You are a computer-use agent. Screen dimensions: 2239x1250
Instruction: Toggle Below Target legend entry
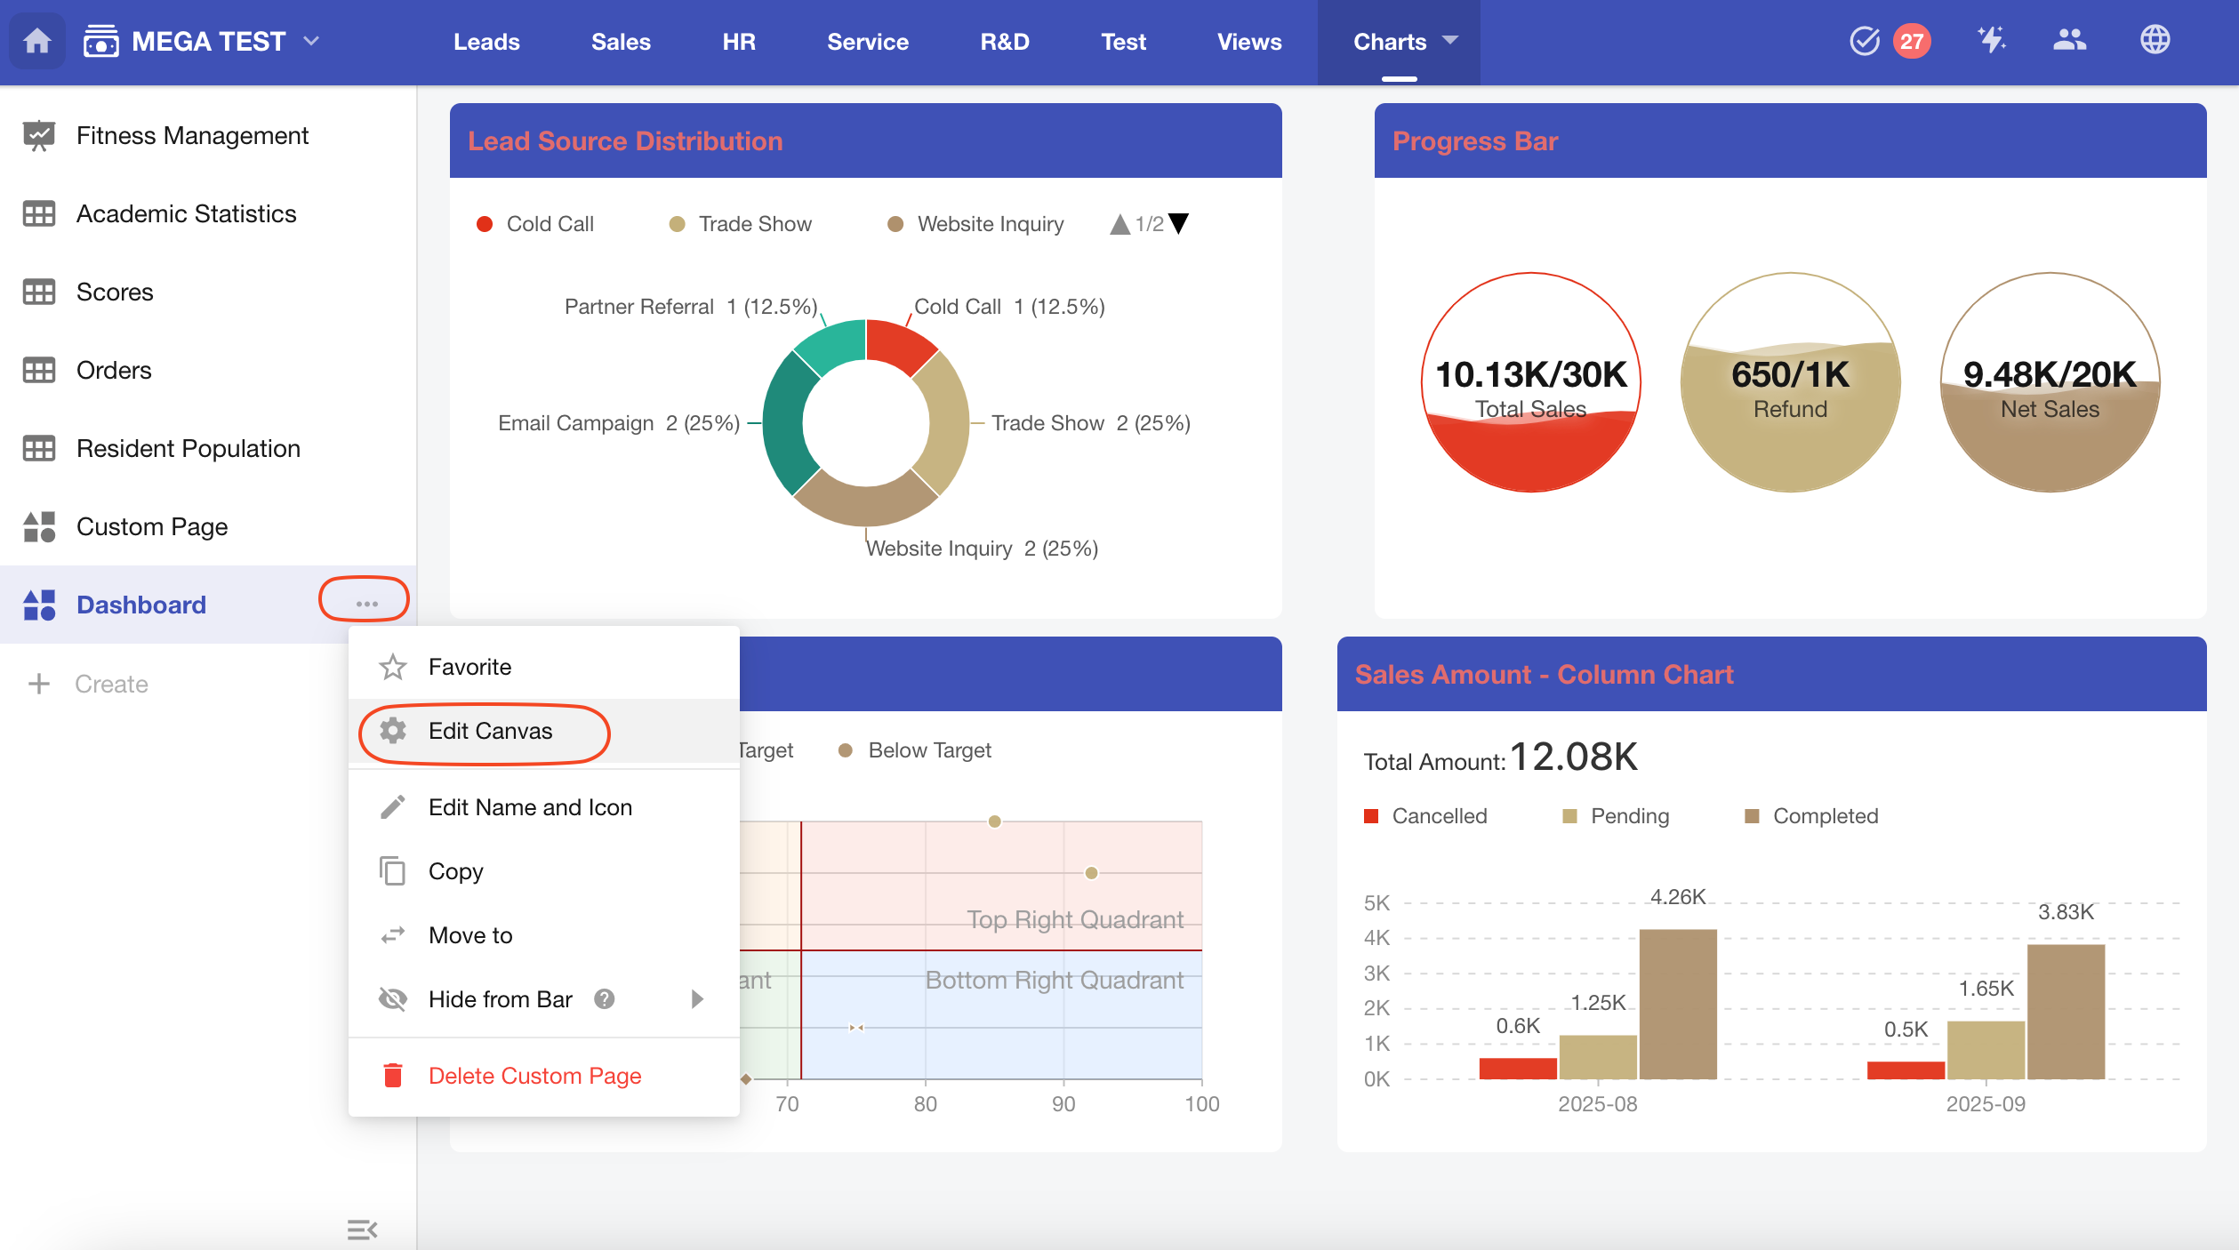click(916, 750)
